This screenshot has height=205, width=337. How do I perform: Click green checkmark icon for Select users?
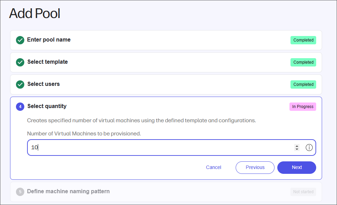point(20,84)
